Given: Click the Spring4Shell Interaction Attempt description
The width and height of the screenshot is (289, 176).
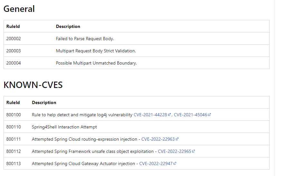Looking at the screenshot, I should [64, 127].
